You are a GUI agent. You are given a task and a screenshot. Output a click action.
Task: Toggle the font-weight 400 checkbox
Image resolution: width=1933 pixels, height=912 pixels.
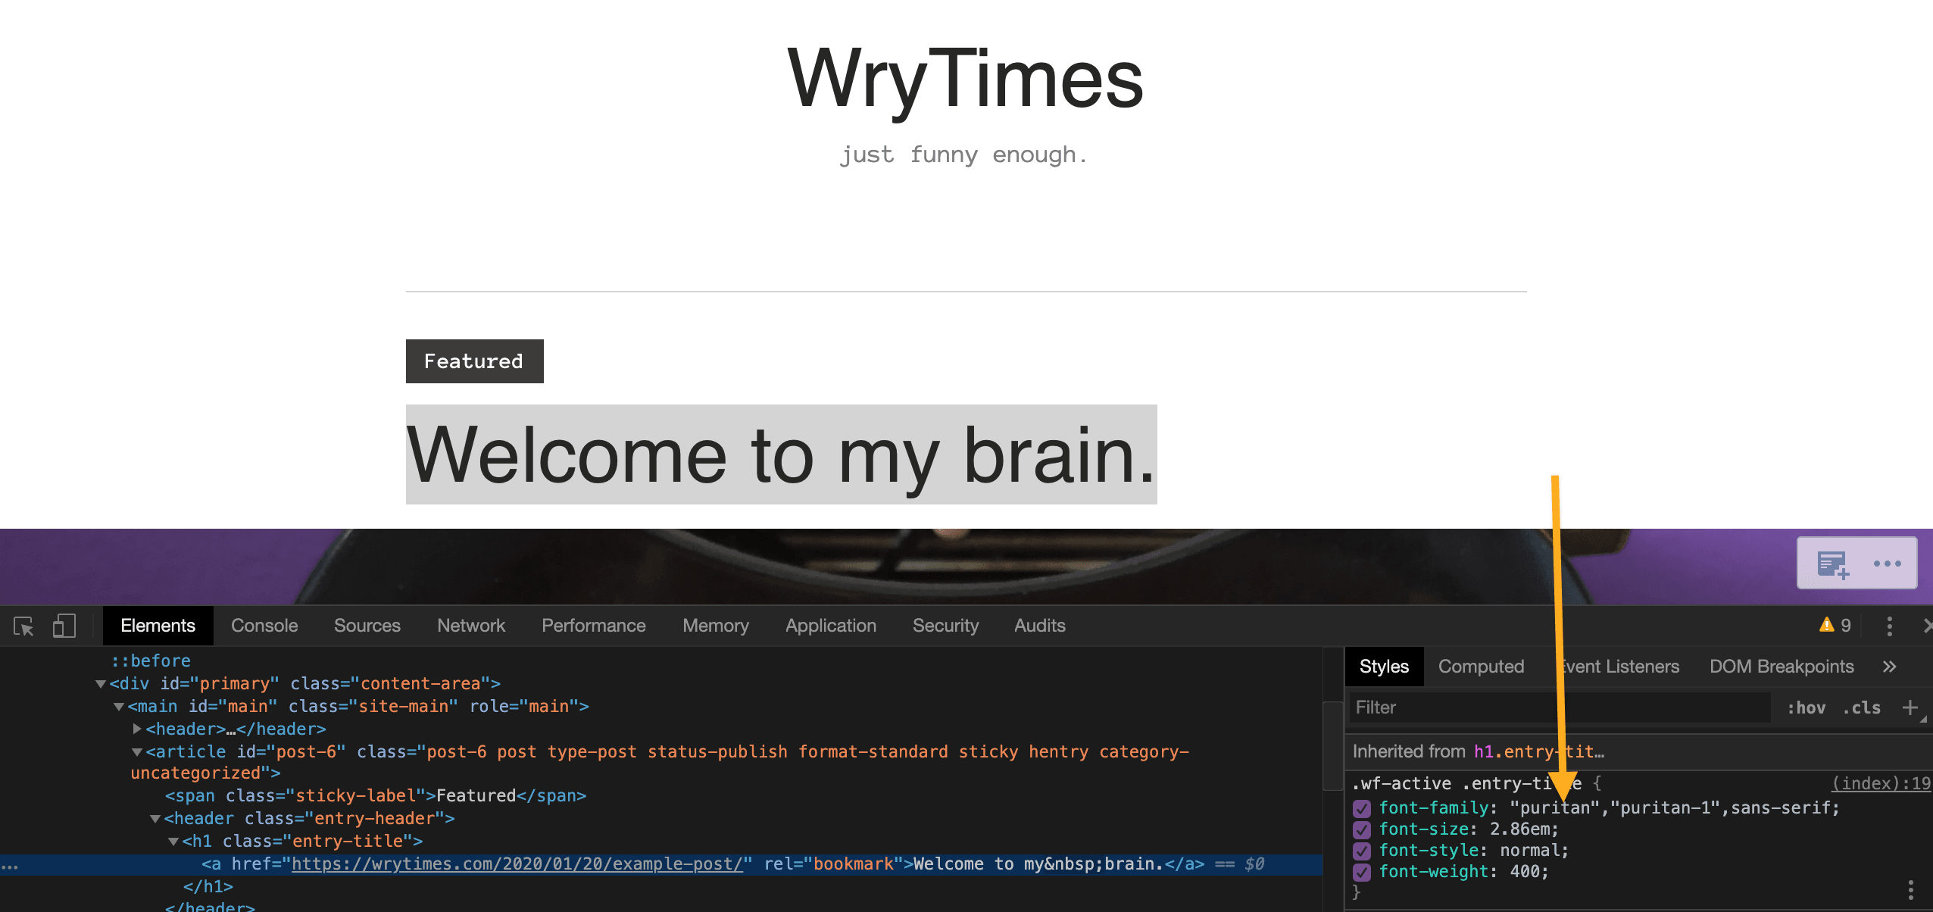(x=1362, y=872)
